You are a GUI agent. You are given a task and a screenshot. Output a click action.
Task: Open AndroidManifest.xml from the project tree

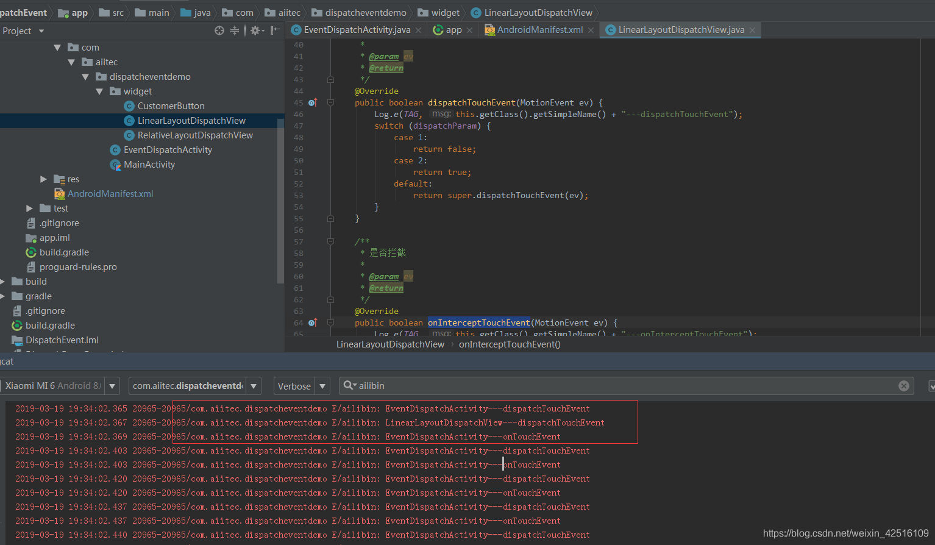[x=110, y=193]
